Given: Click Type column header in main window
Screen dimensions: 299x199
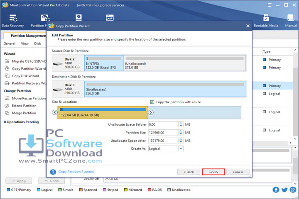Looking at the screenshot, I should 267,51.
